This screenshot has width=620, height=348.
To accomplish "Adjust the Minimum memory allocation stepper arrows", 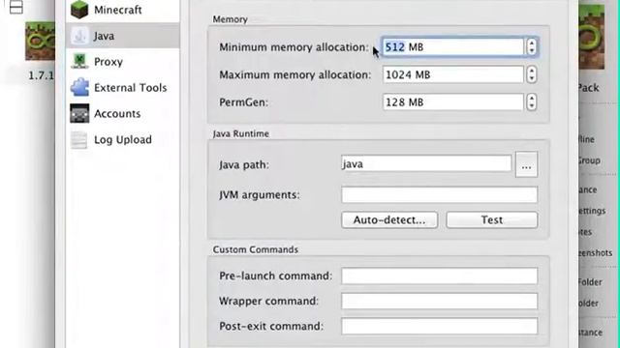I will pos(532,47).
